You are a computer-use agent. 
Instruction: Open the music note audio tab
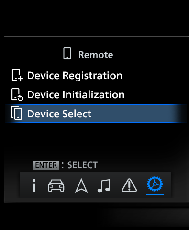coord(104,185)
